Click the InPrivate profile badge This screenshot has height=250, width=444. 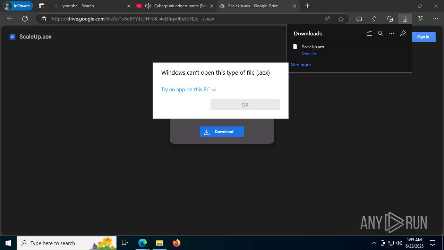coord(17,6)
